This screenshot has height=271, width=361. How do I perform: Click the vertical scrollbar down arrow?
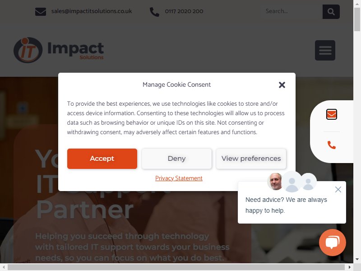[357, 259]
